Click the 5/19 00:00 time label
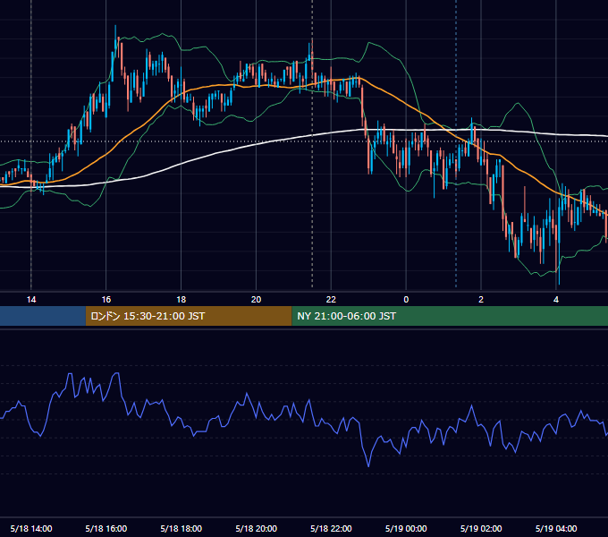 [x=406, y=528]
